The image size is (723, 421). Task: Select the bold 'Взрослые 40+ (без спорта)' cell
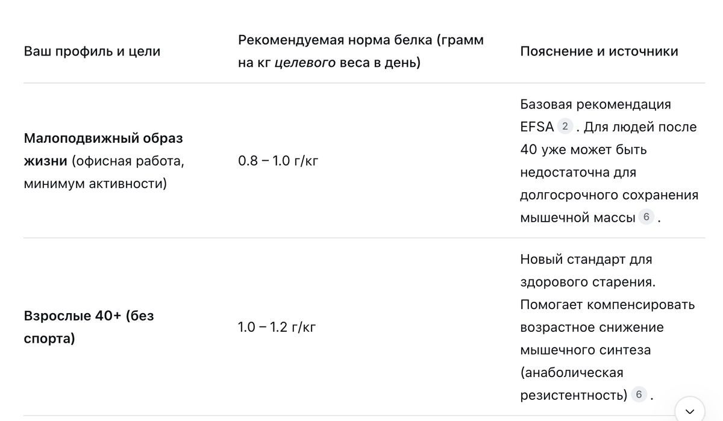89,327
